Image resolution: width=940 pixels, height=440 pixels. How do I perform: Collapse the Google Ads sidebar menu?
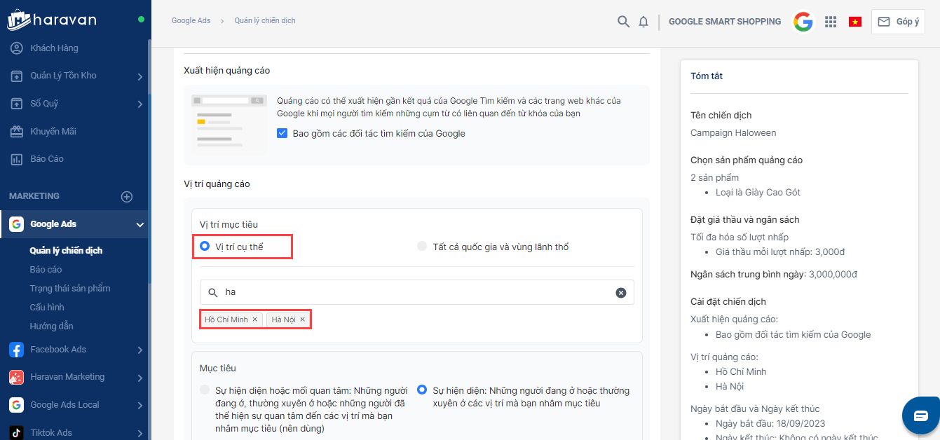pos(139,225)
